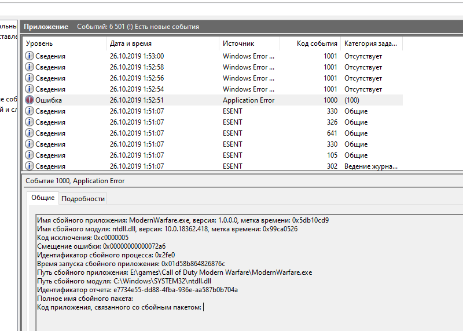Click the red error icon for Application Error
The width and height of the screenshot is (463, 331).
pyautogui.click(x=30, y=100)
